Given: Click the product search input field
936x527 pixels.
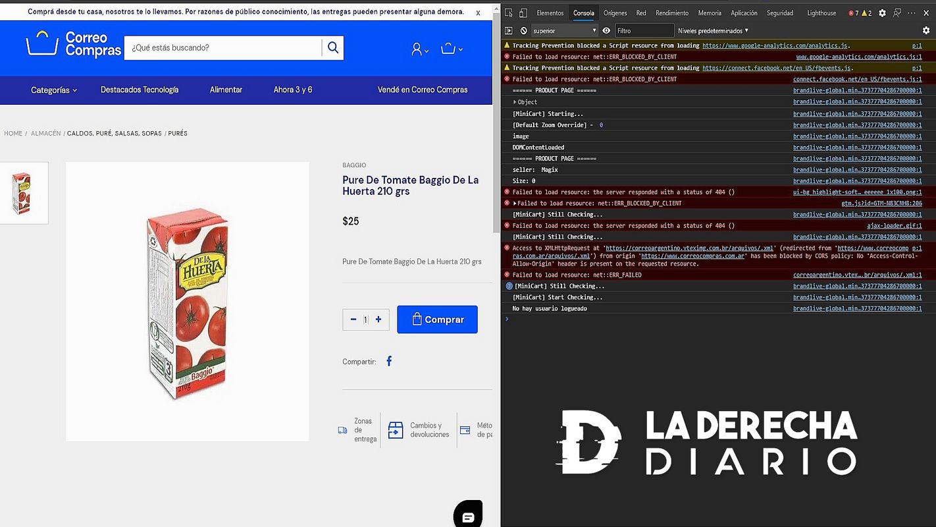Looking at the screenshot, I should pyautogui.click(x=222, y=47).
